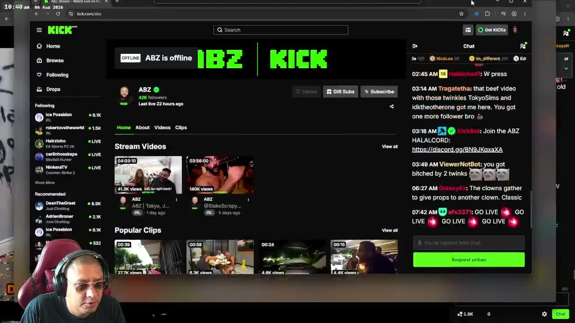The height and width of the screenshot is (323, 575).
Task: Open the robertovstheworld followed channel
Action: tap(68, 130)
